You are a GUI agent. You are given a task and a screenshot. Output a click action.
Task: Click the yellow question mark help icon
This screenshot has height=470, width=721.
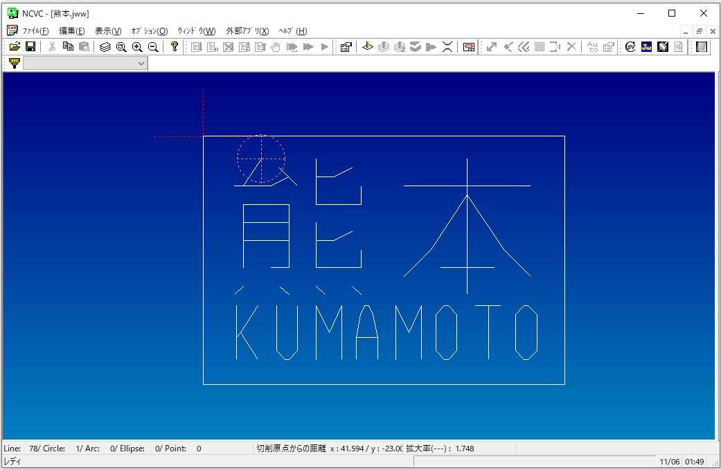(175, 47)
